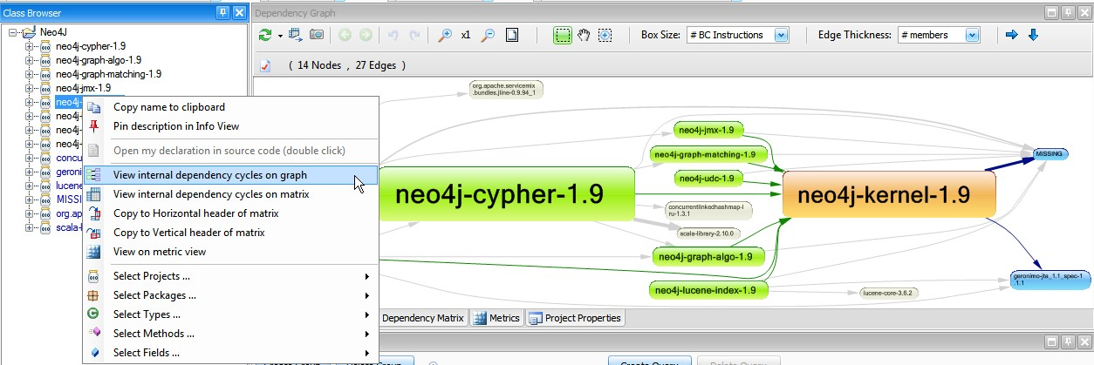The image size is (1094, 365).
Task: Open the Select Methods submenu
Action: (230, 334)
